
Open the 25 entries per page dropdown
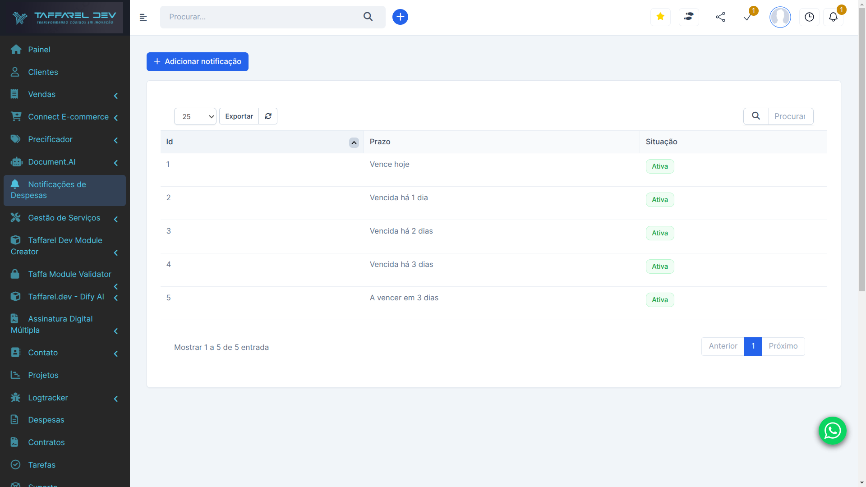point(195,116)
